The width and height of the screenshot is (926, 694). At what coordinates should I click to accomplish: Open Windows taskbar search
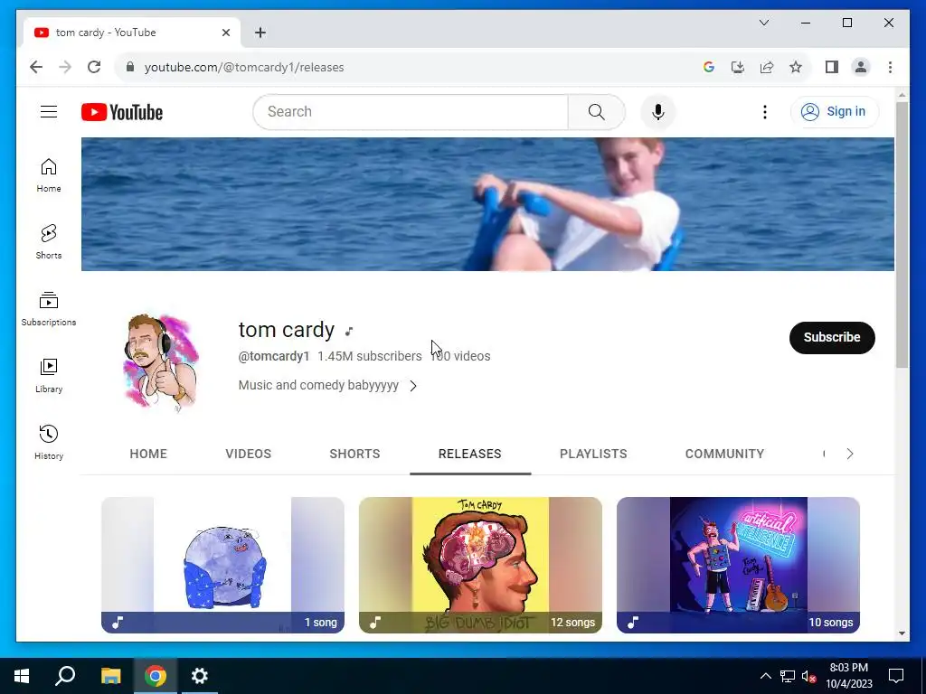(65, 676)
